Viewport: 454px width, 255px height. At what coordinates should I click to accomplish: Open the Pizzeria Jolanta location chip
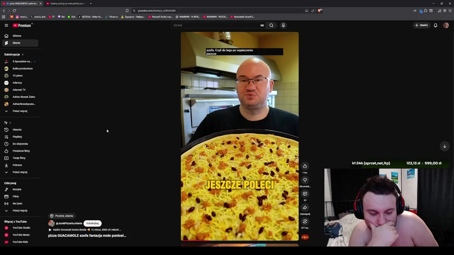click(62, 216)
